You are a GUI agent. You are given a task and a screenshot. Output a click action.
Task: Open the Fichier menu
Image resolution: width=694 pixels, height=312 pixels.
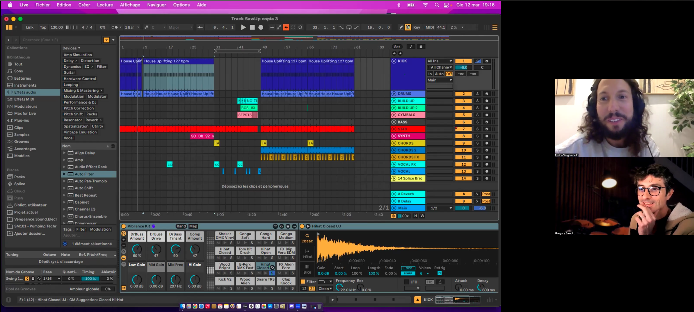click(x=42, y=5)
